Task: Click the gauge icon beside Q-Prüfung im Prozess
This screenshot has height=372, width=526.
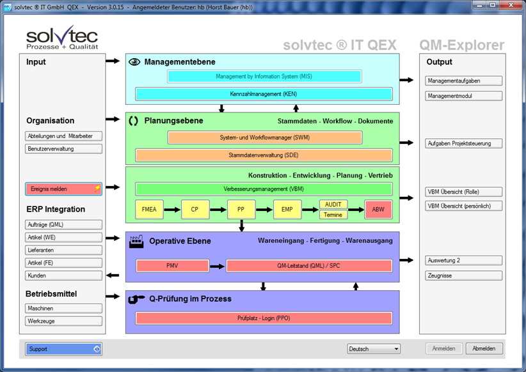Action: point(136,299)
